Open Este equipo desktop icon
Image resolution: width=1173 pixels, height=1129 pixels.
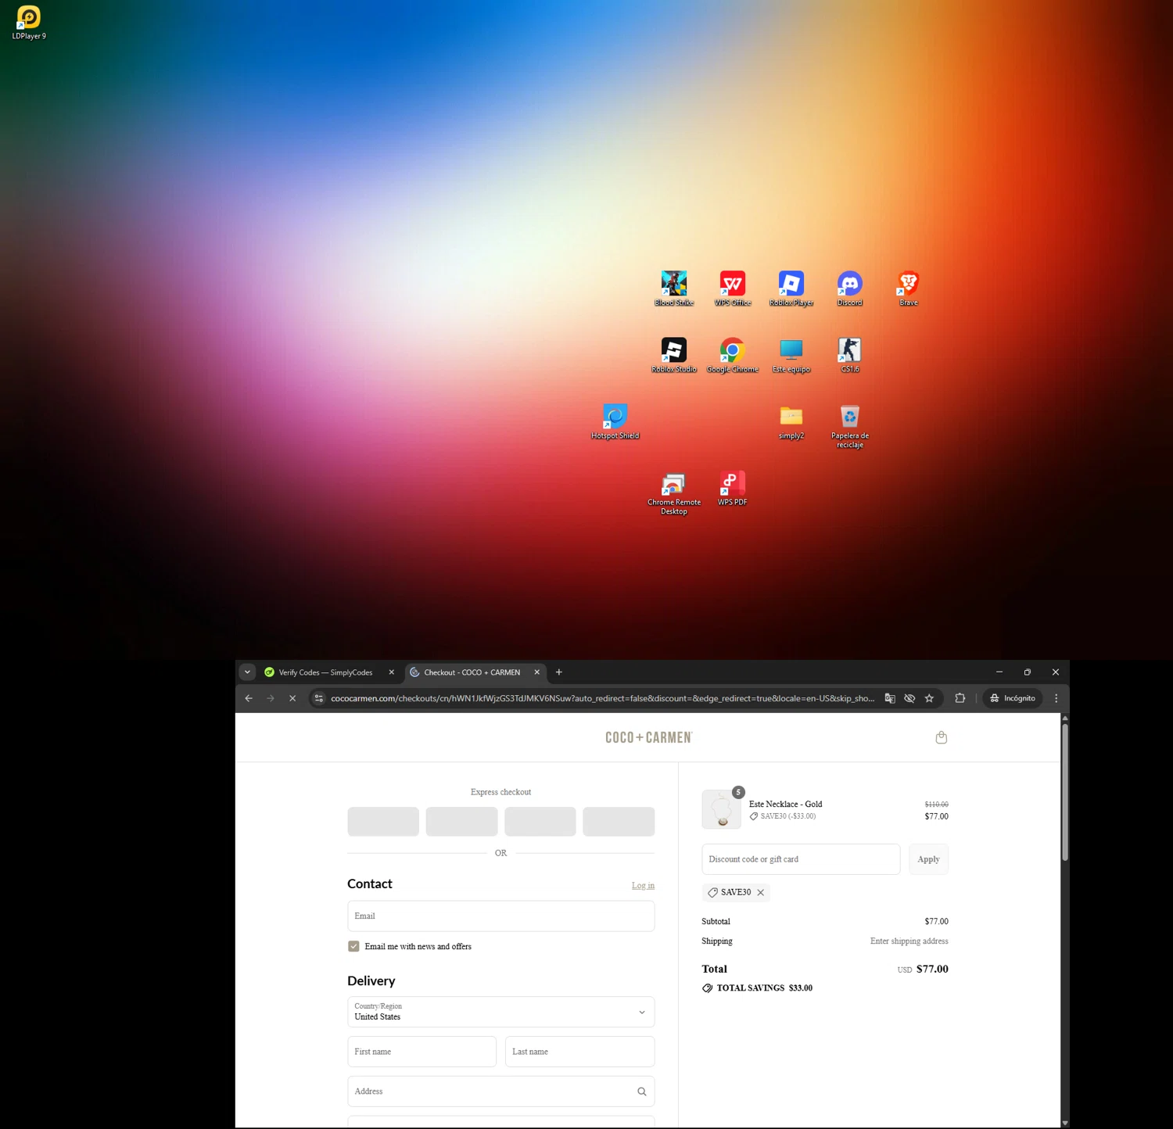pos(791,355)
